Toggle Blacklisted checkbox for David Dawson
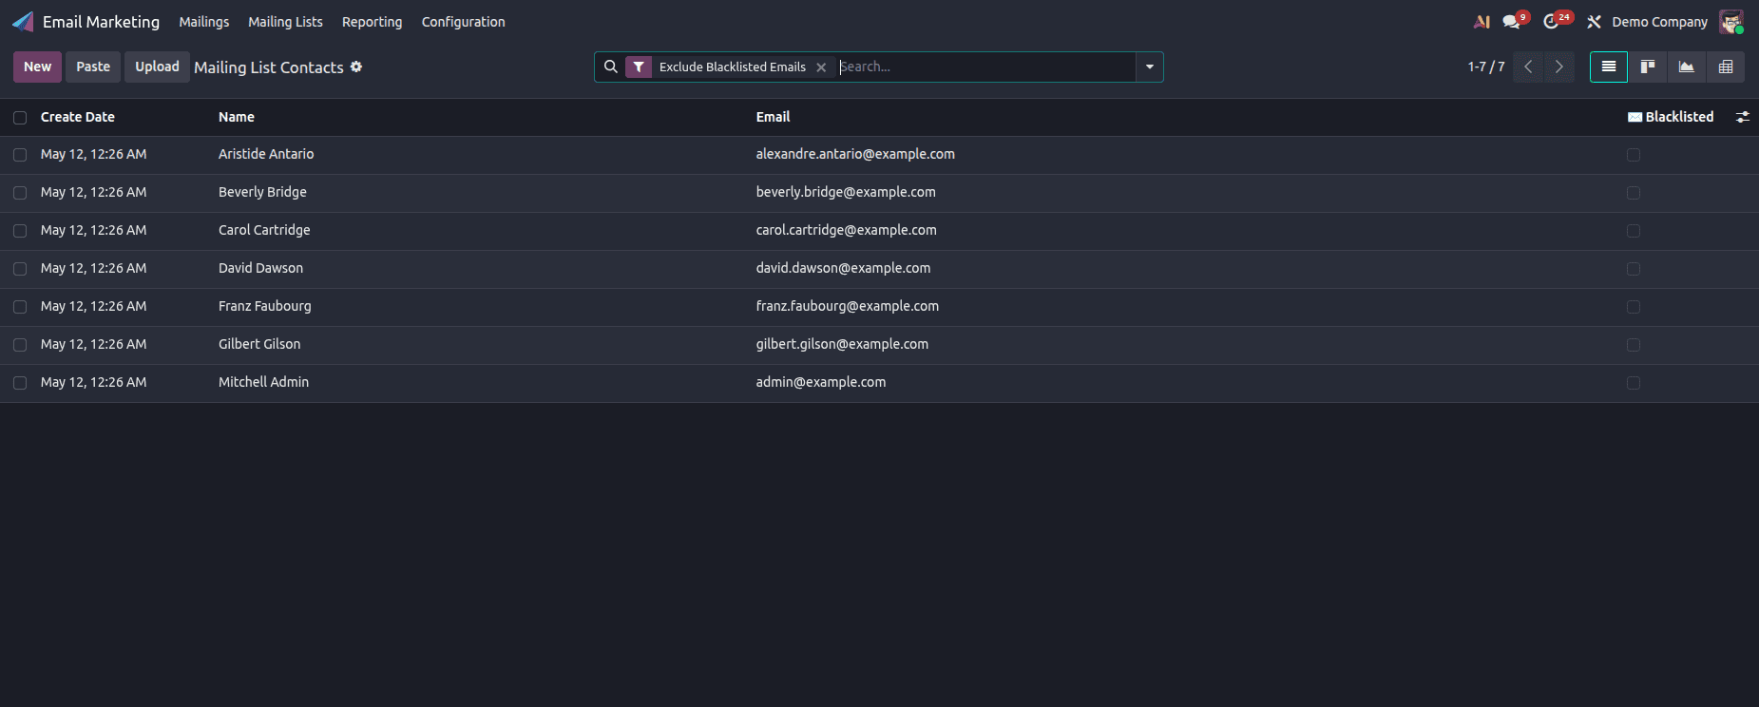 [x=1634, y=269]
